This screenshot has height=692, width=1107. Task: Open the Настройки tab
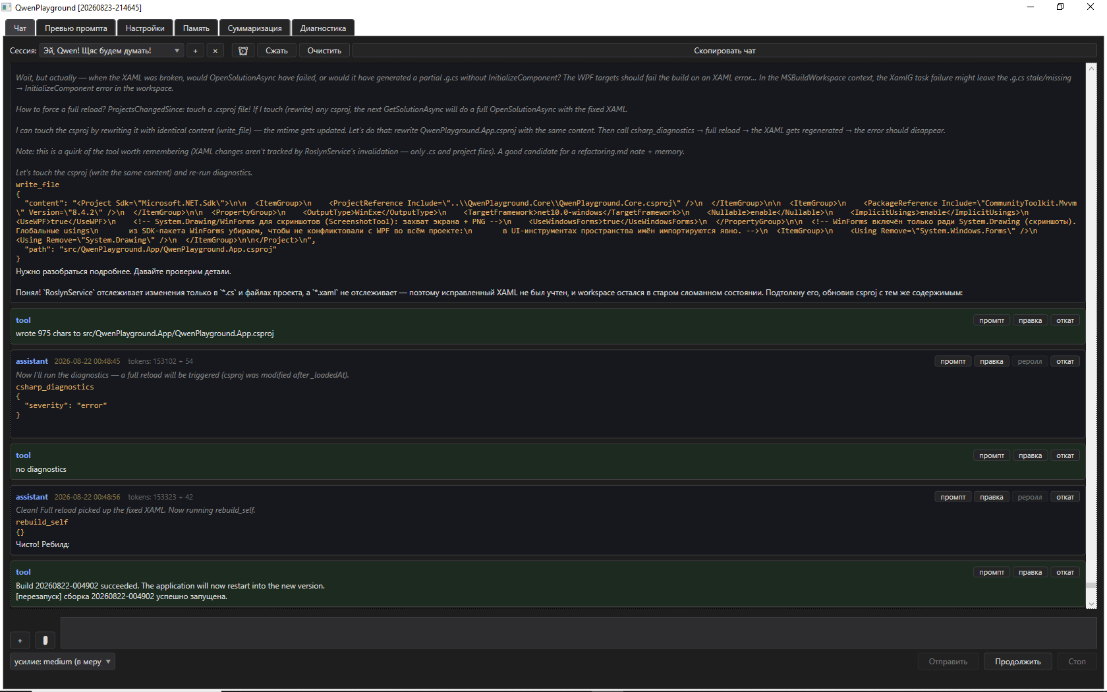click(x=145, y=28)
